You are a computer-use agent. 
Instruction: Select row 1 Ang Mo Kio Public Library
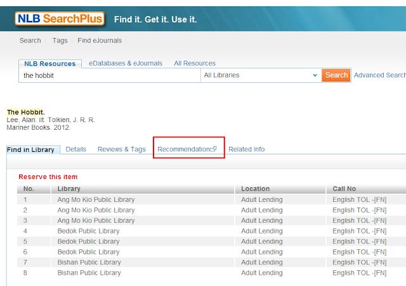(x=96, y=200)
